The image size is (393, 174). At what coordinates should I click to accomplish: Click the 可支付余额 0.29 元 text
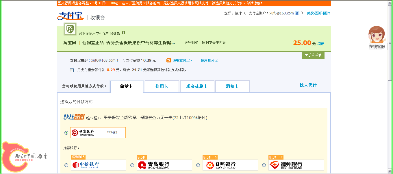(139, 60)
